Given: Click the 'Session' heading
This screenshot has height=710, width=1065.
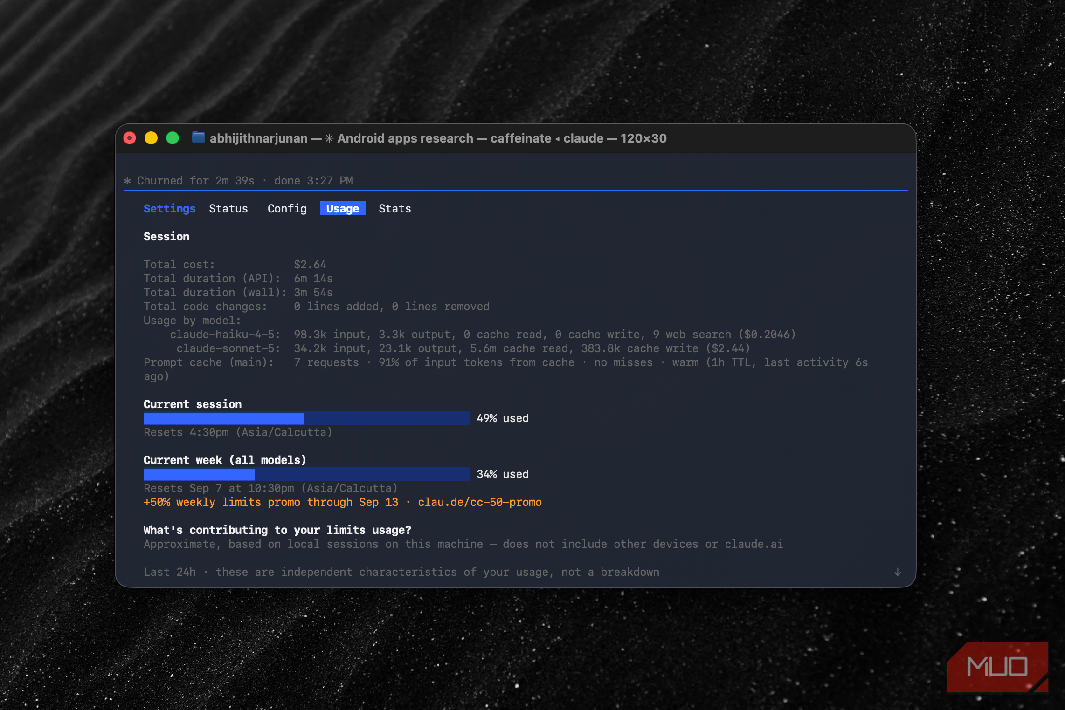Looking at the screenshot, I should pyautogui.click(x=166, y=237).
